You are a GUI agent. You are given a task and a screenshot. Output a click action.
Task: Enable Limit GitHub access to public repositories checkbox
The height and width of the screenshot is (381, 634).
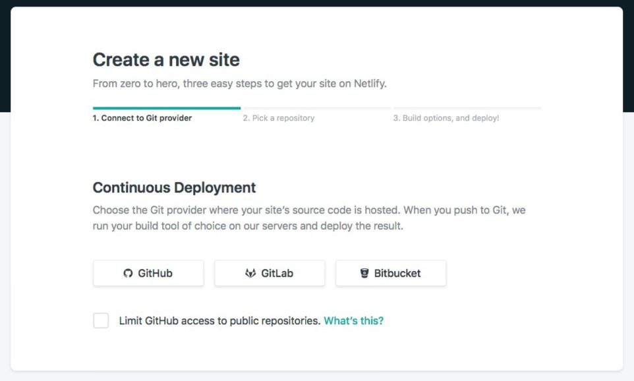[101, 320]
